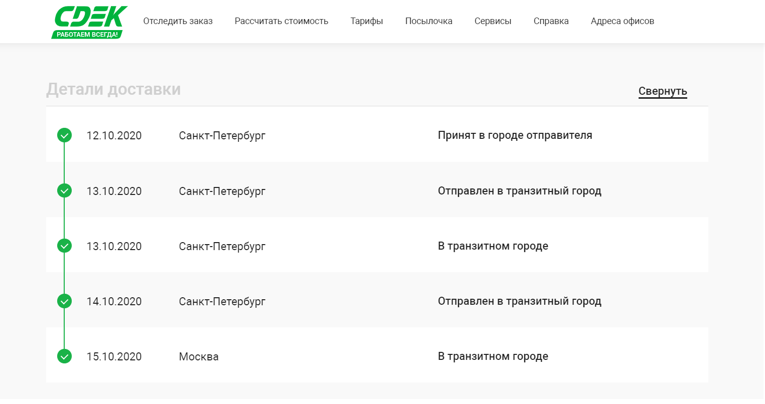This screenshot has width=765, height=404.
Task: Click the Москва 'В транзитном городе' status
Action: click(493, 356)
